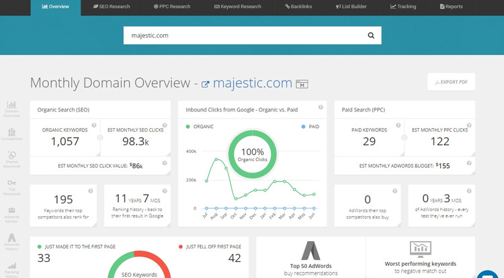504x278 pixels.
Task: Open Adwords Advisor in left sidebar
Action: point(11,215)
